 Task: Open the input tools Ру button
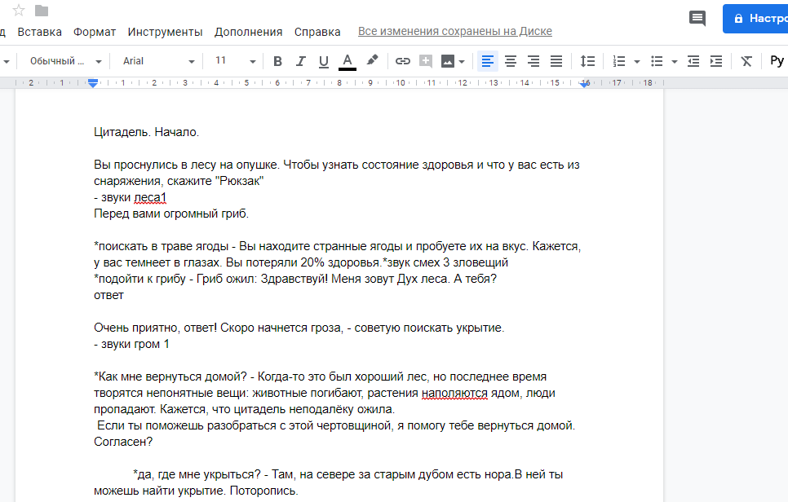point(777,61)
